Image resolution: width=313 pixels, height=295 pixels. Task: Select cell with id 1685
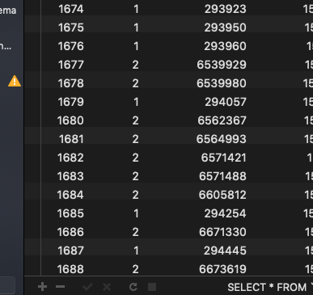(x=70, y=213)
